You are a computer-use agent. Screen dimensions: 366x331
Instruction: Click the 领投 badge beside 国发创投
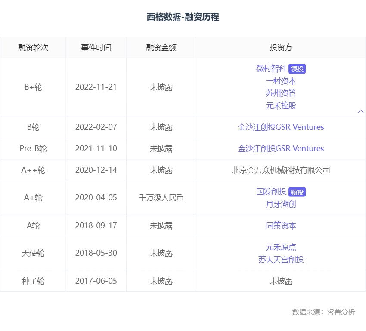point(297,192)
